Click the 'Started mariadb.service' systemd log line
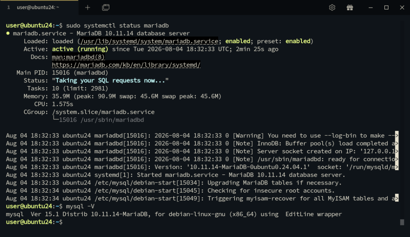410x237 pixels. [175, 175]
